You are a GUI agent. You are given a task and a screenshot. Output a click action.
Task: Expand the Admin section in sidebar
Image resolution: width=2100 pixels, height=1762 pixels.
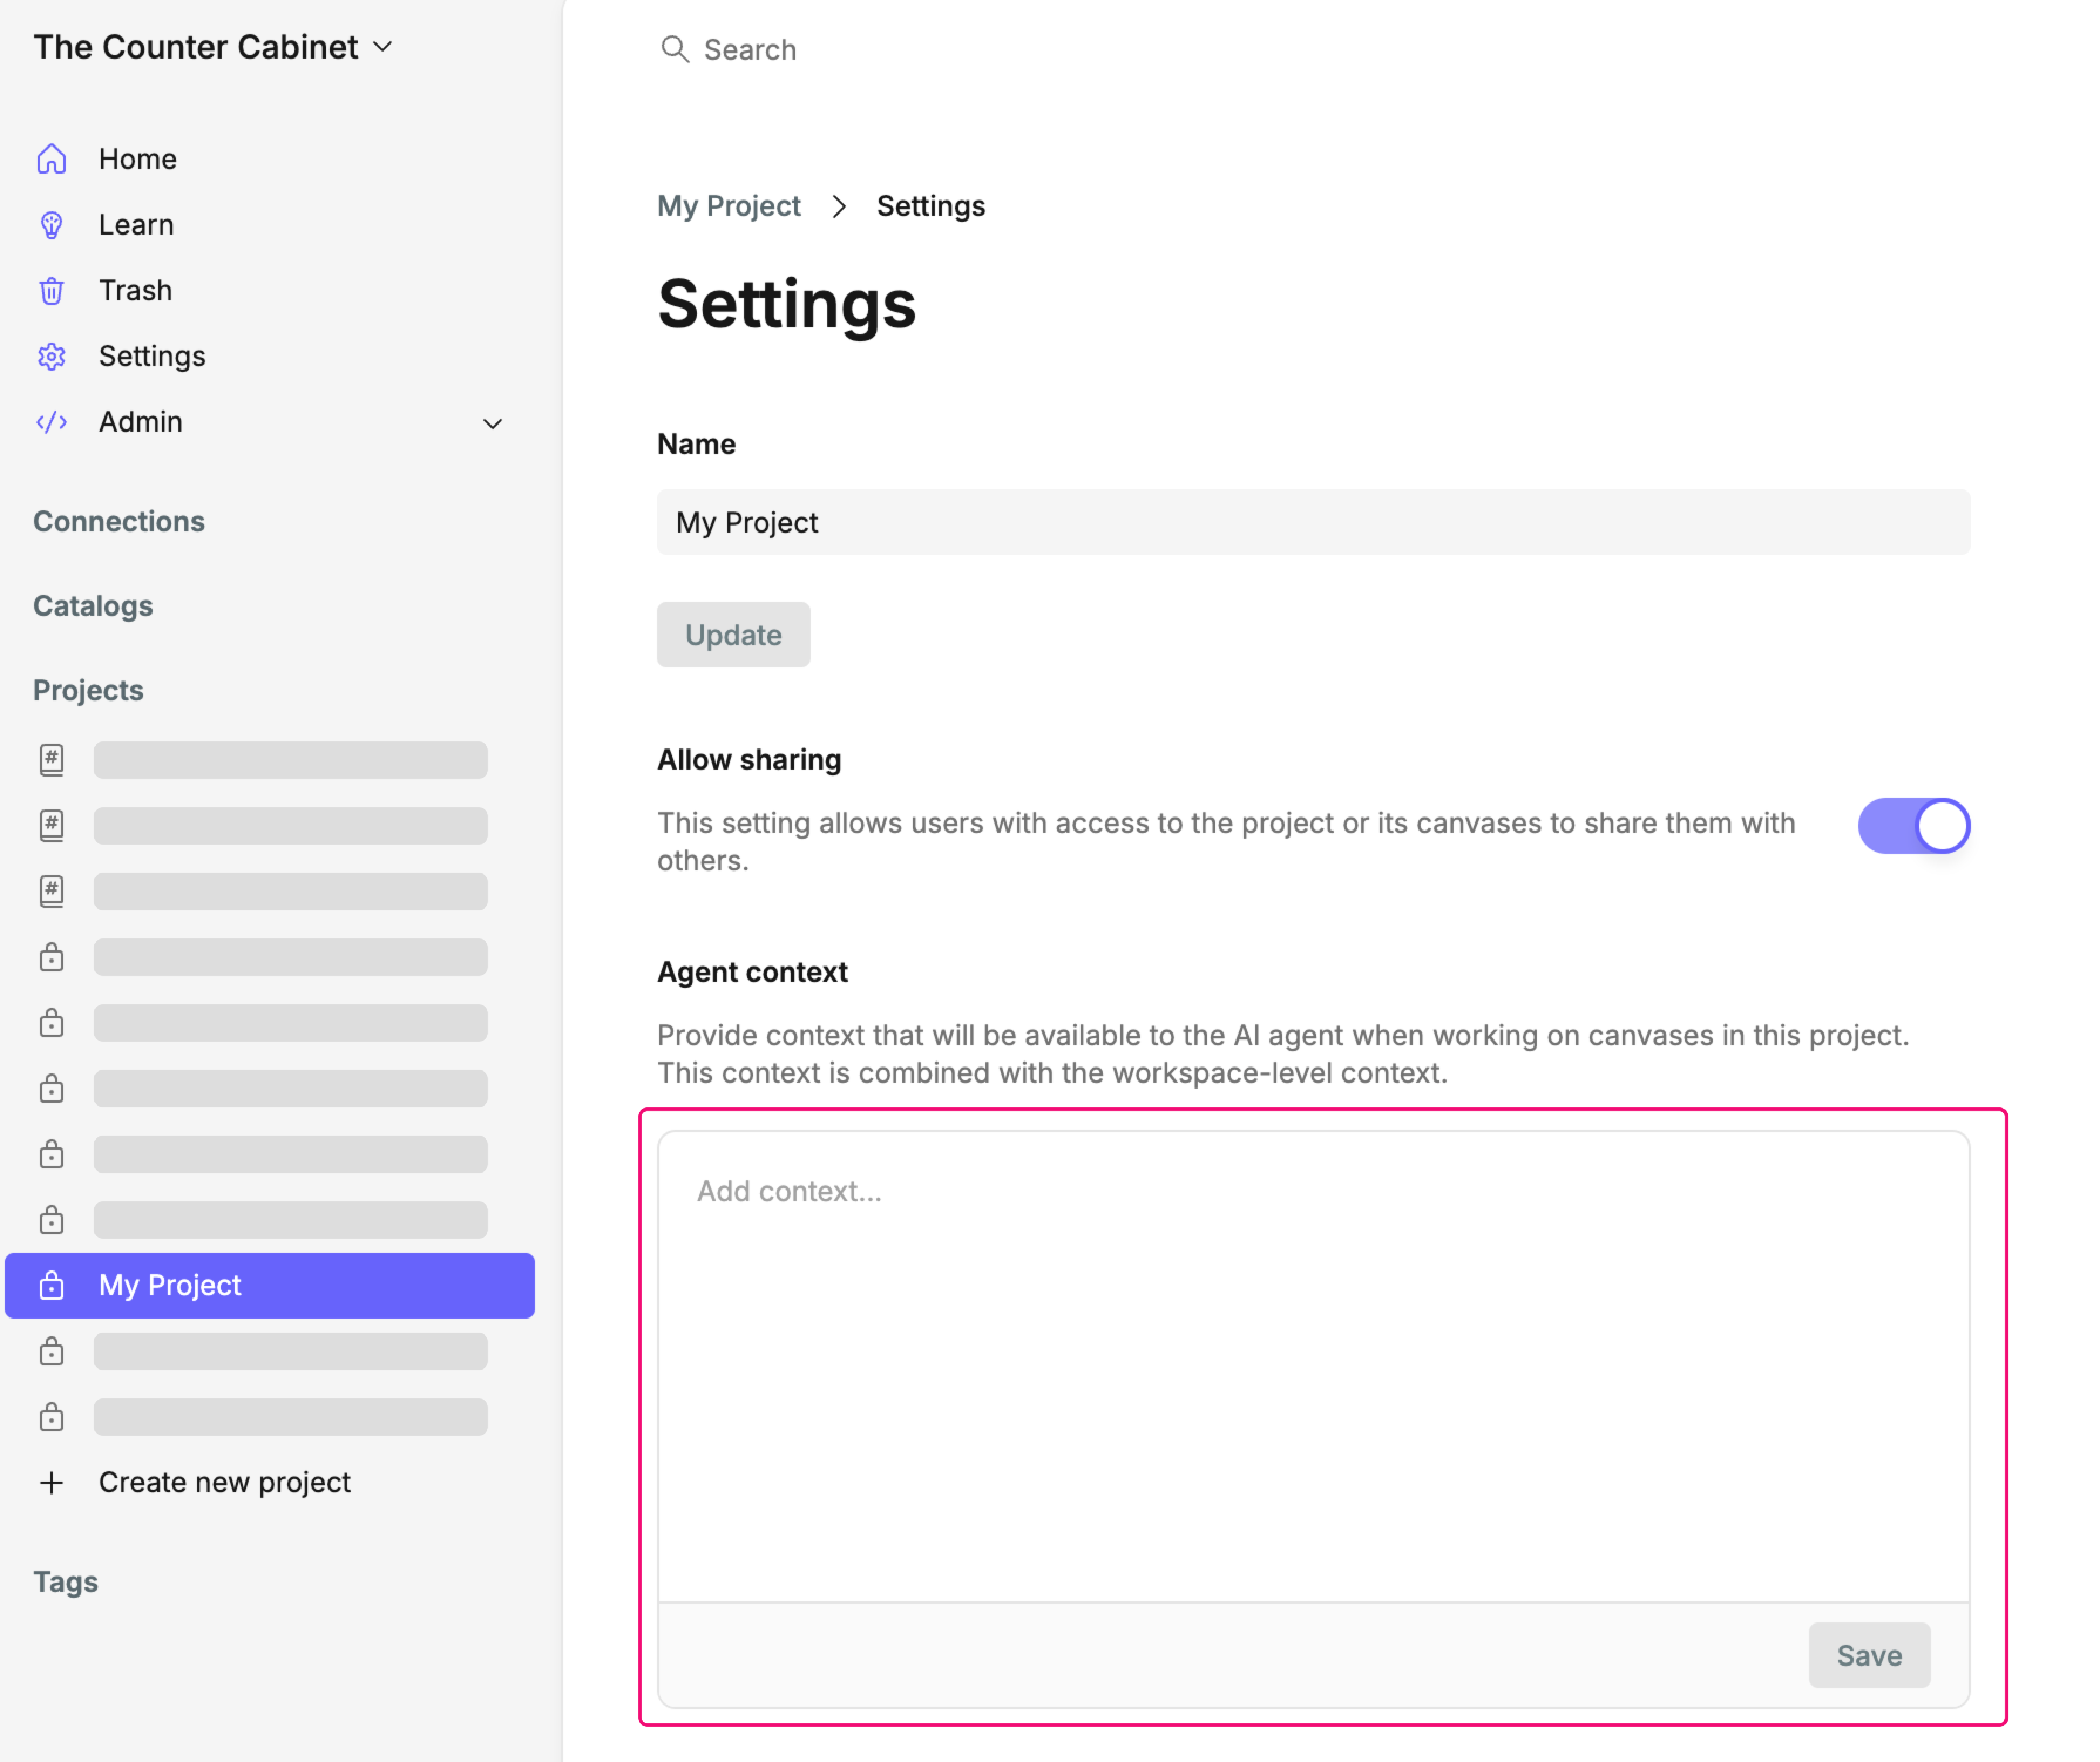coord(270,422)
